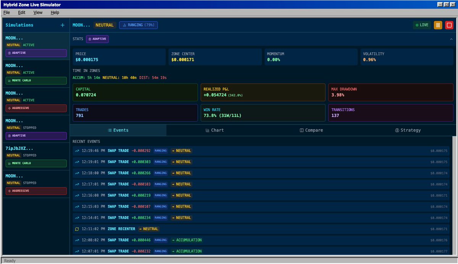Image resolution: width=458 pixels, height=264 pixels.
Task: Click ACCUMULATION badge on 12:08:02 PM event
Action: tap(187, 240)
